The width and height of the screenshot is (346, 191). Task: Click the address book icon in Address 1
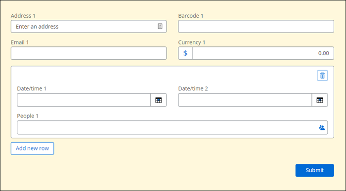(x=160, y=26)
